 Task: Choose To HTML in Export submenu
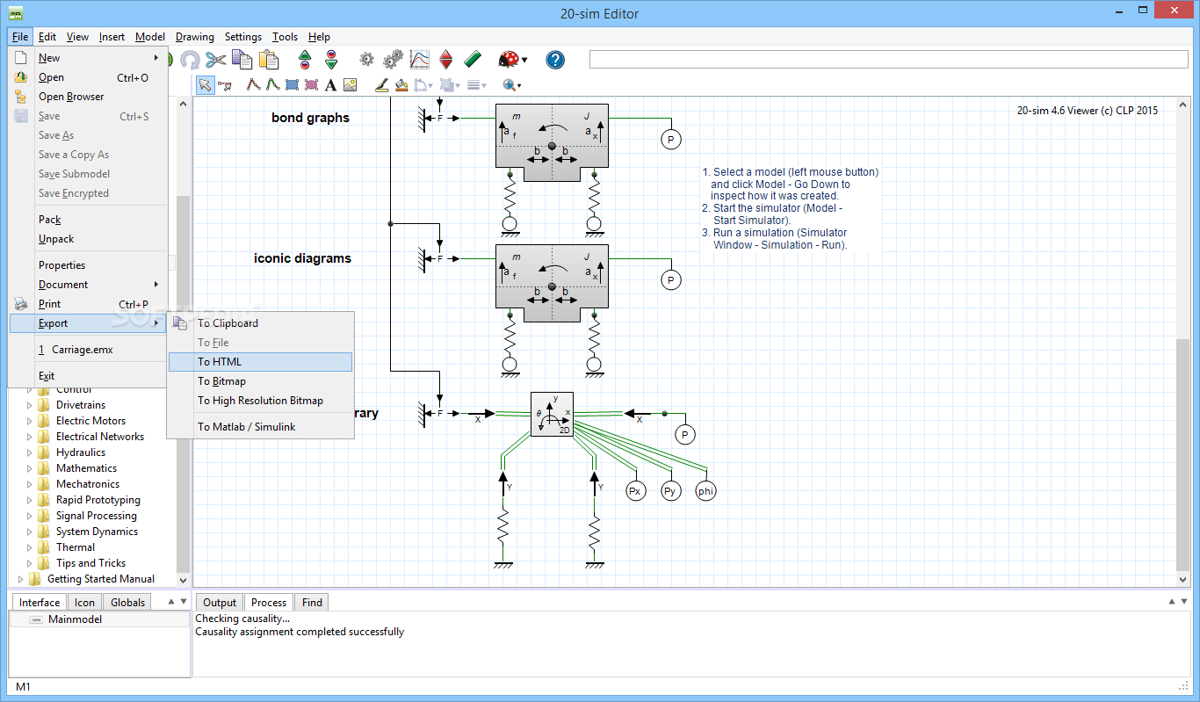click(x=260, y=362)
